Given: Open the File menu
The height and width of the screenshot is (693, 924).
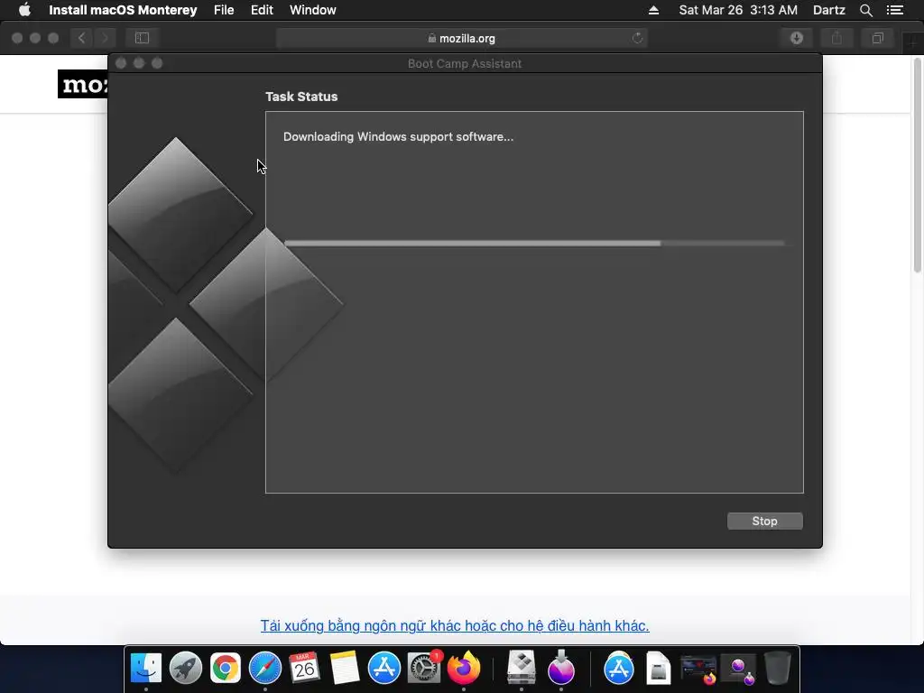Looking at the screenshot, I should [x=224, y=10].
